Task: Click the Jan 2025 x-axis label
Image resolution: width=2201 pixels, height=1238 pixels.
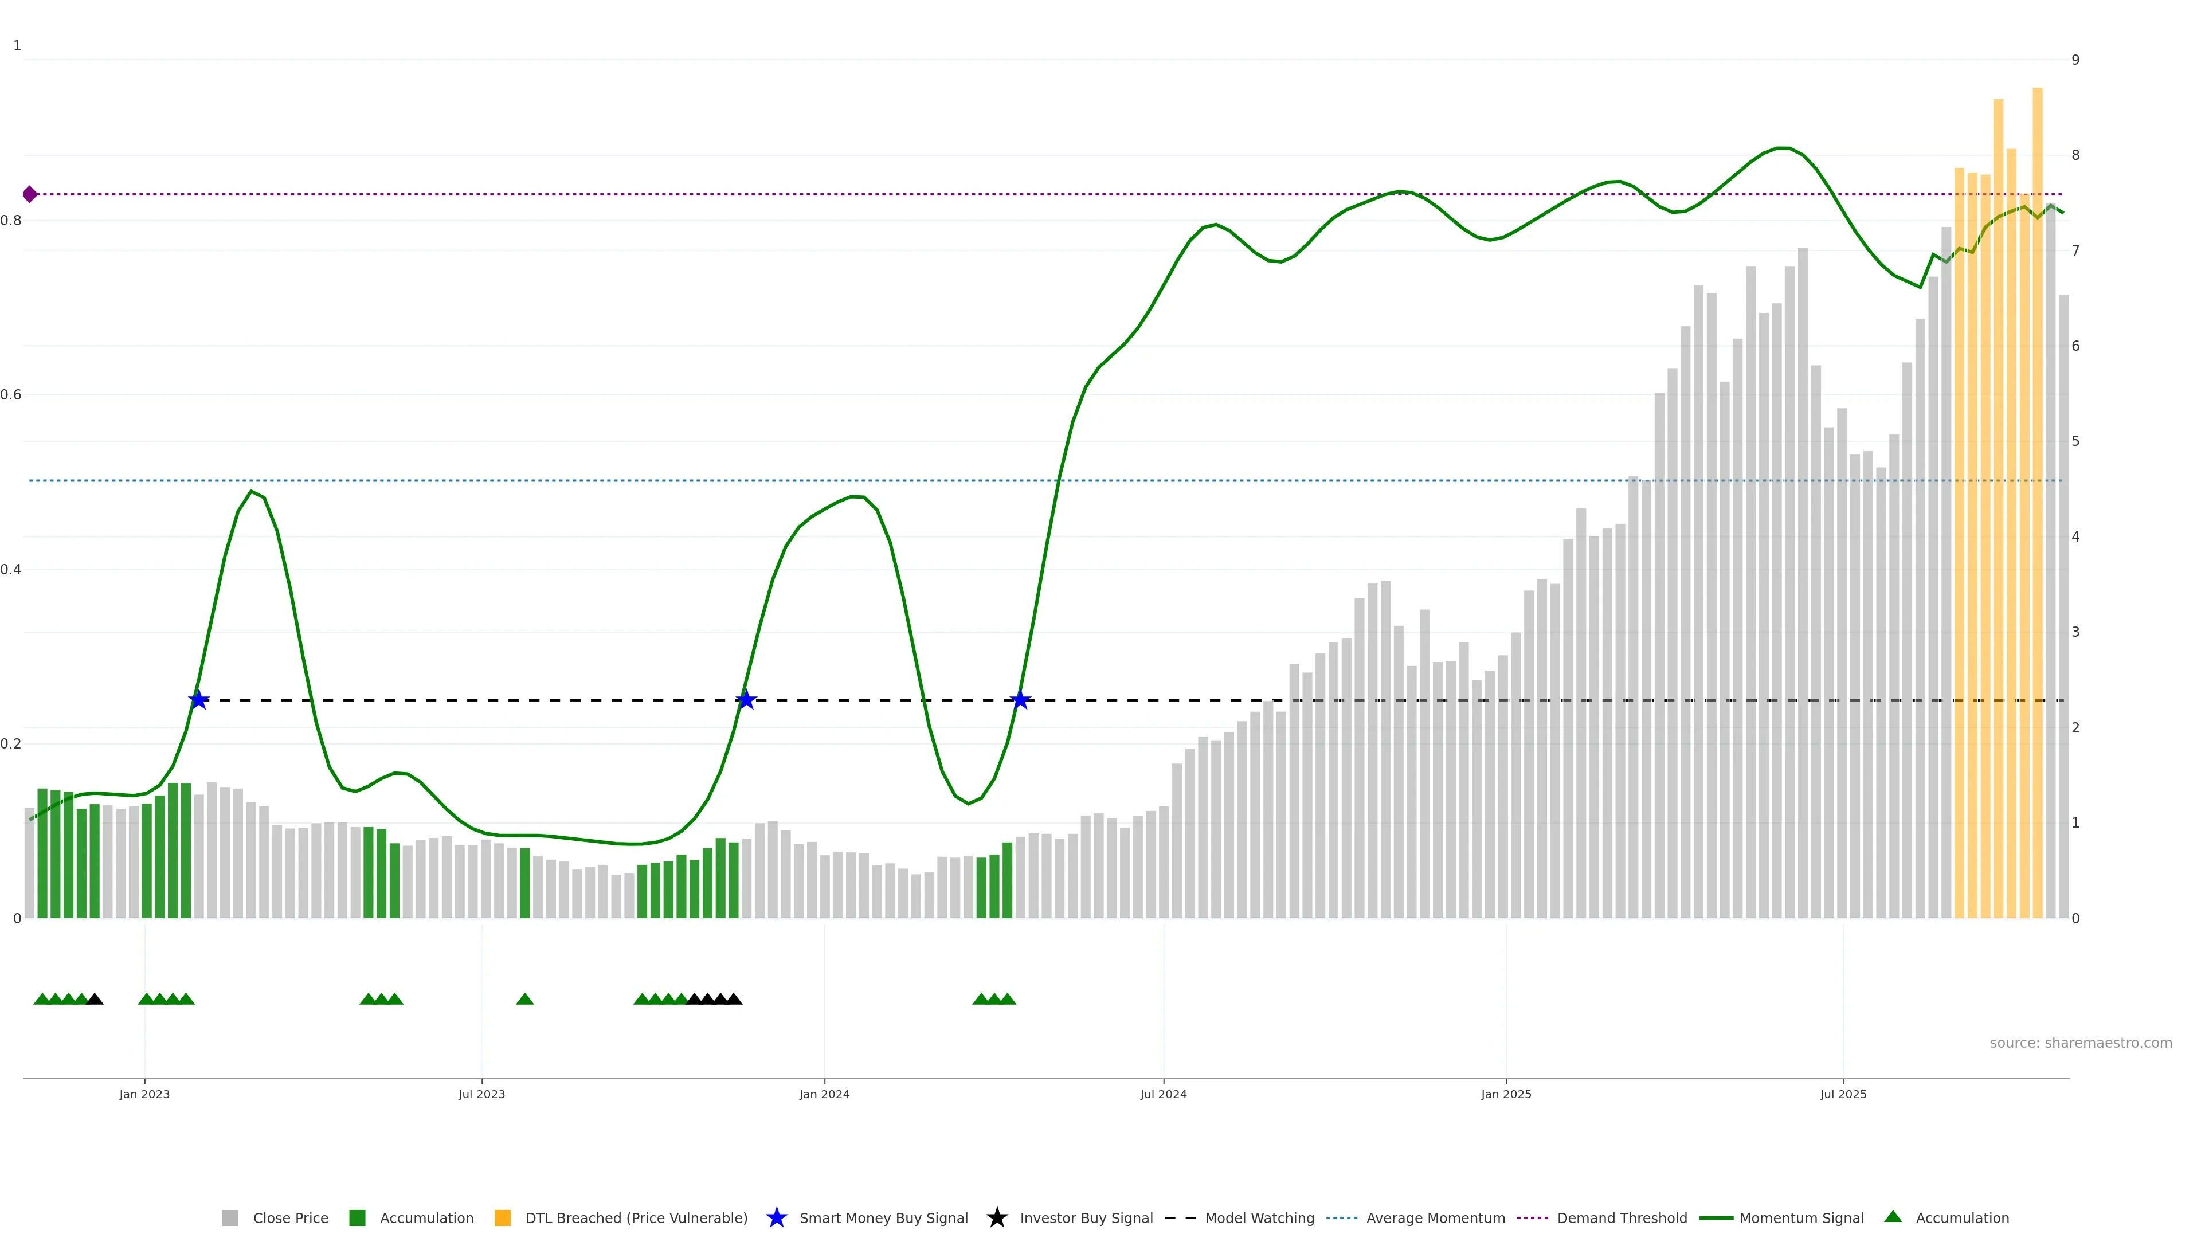Action: [x=1506, y=1095]
